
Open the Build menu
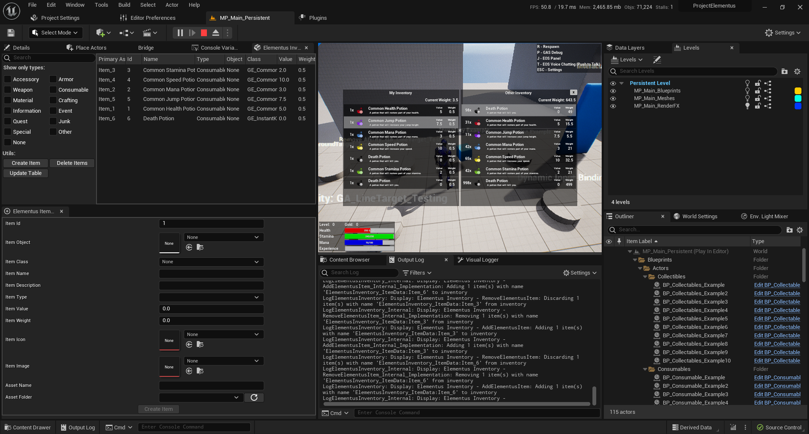[x=124, y=5]
